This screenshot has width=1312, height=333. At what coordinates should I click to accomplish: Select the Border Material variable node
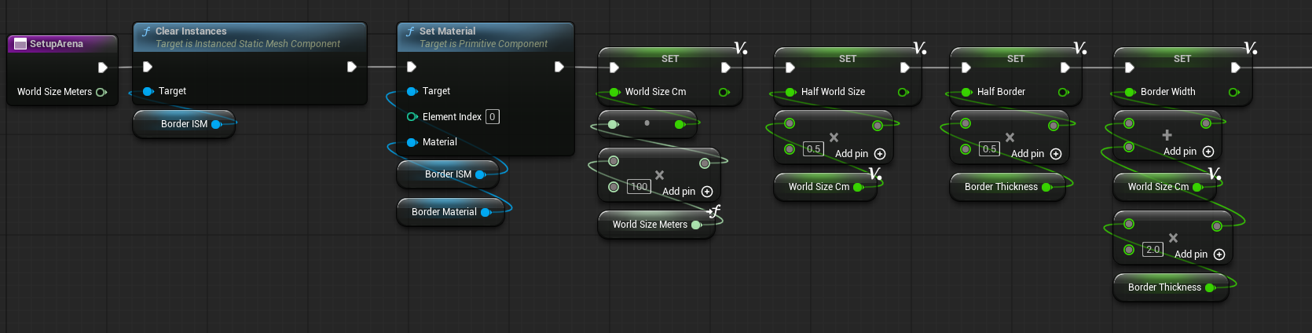click(444, 212)
